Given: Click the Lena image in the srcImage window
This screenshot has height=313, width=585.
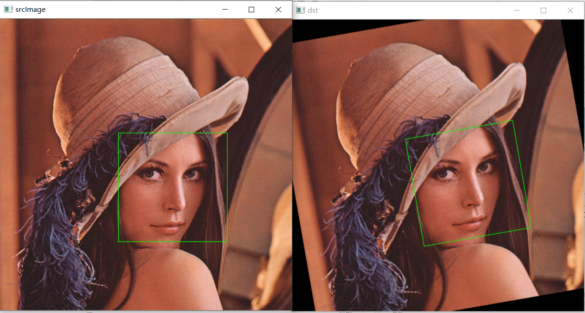Looking at the screenshot, I should (x=146, y=164).
